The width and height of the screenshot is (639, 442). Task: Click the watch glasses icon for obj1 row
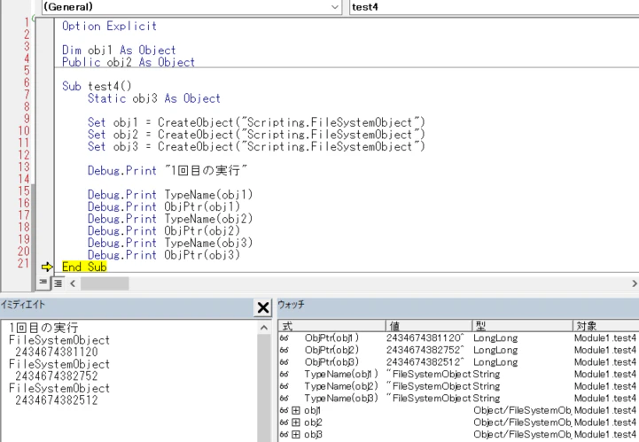click(x=284, y=411)
